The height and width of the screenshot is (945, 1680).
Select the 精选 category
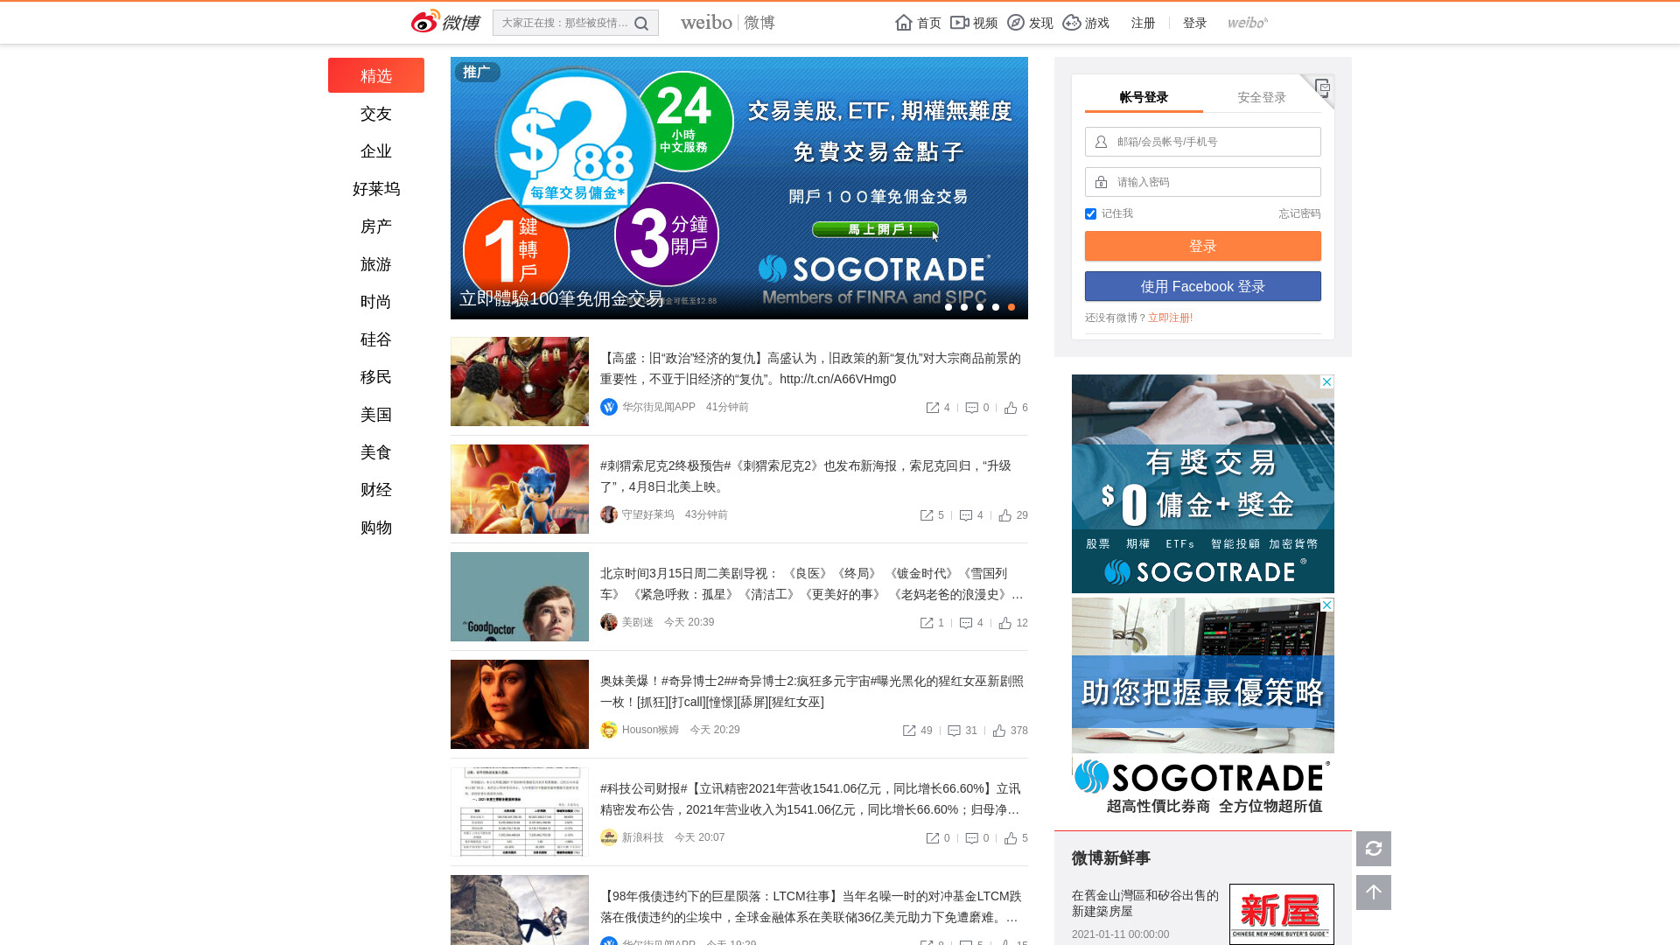pos(376,75)
